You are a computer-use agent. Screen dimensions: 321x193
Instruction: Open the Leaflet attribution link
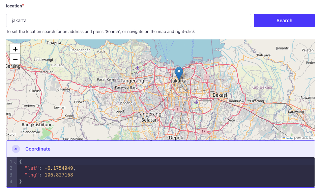tap(289, 138)
